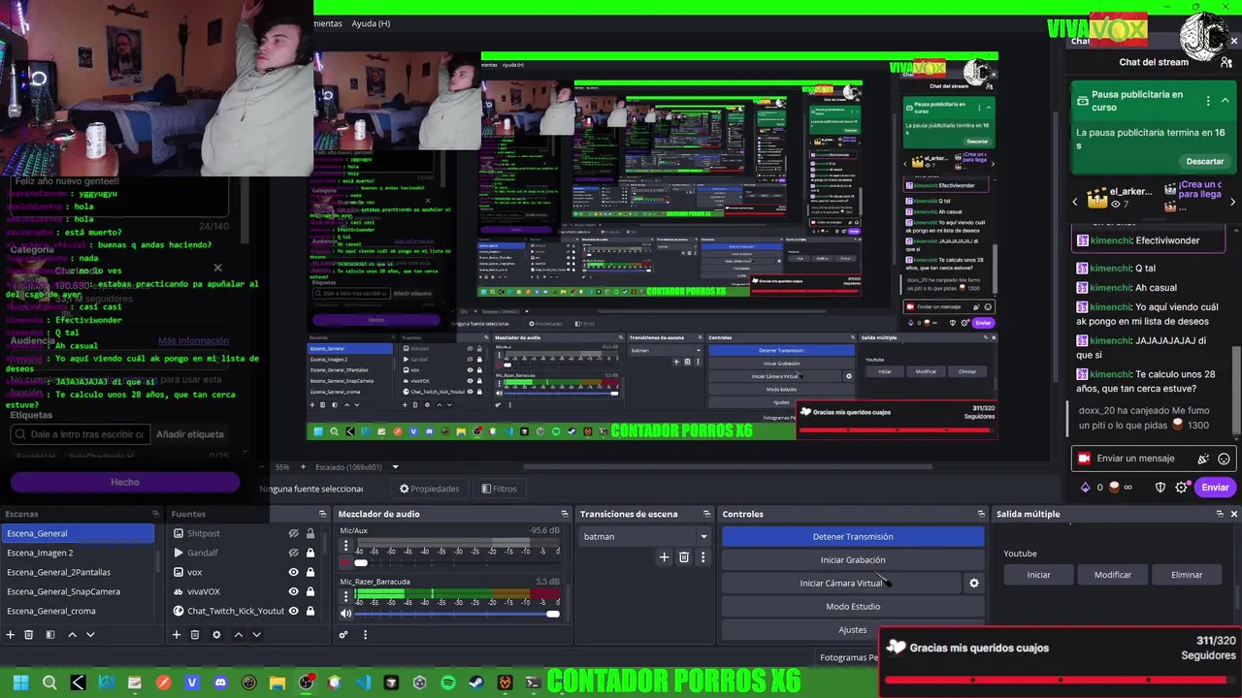Open the preview scaling dropdown
Screen dimensions: 1242x698
click(x=395, y=467)
